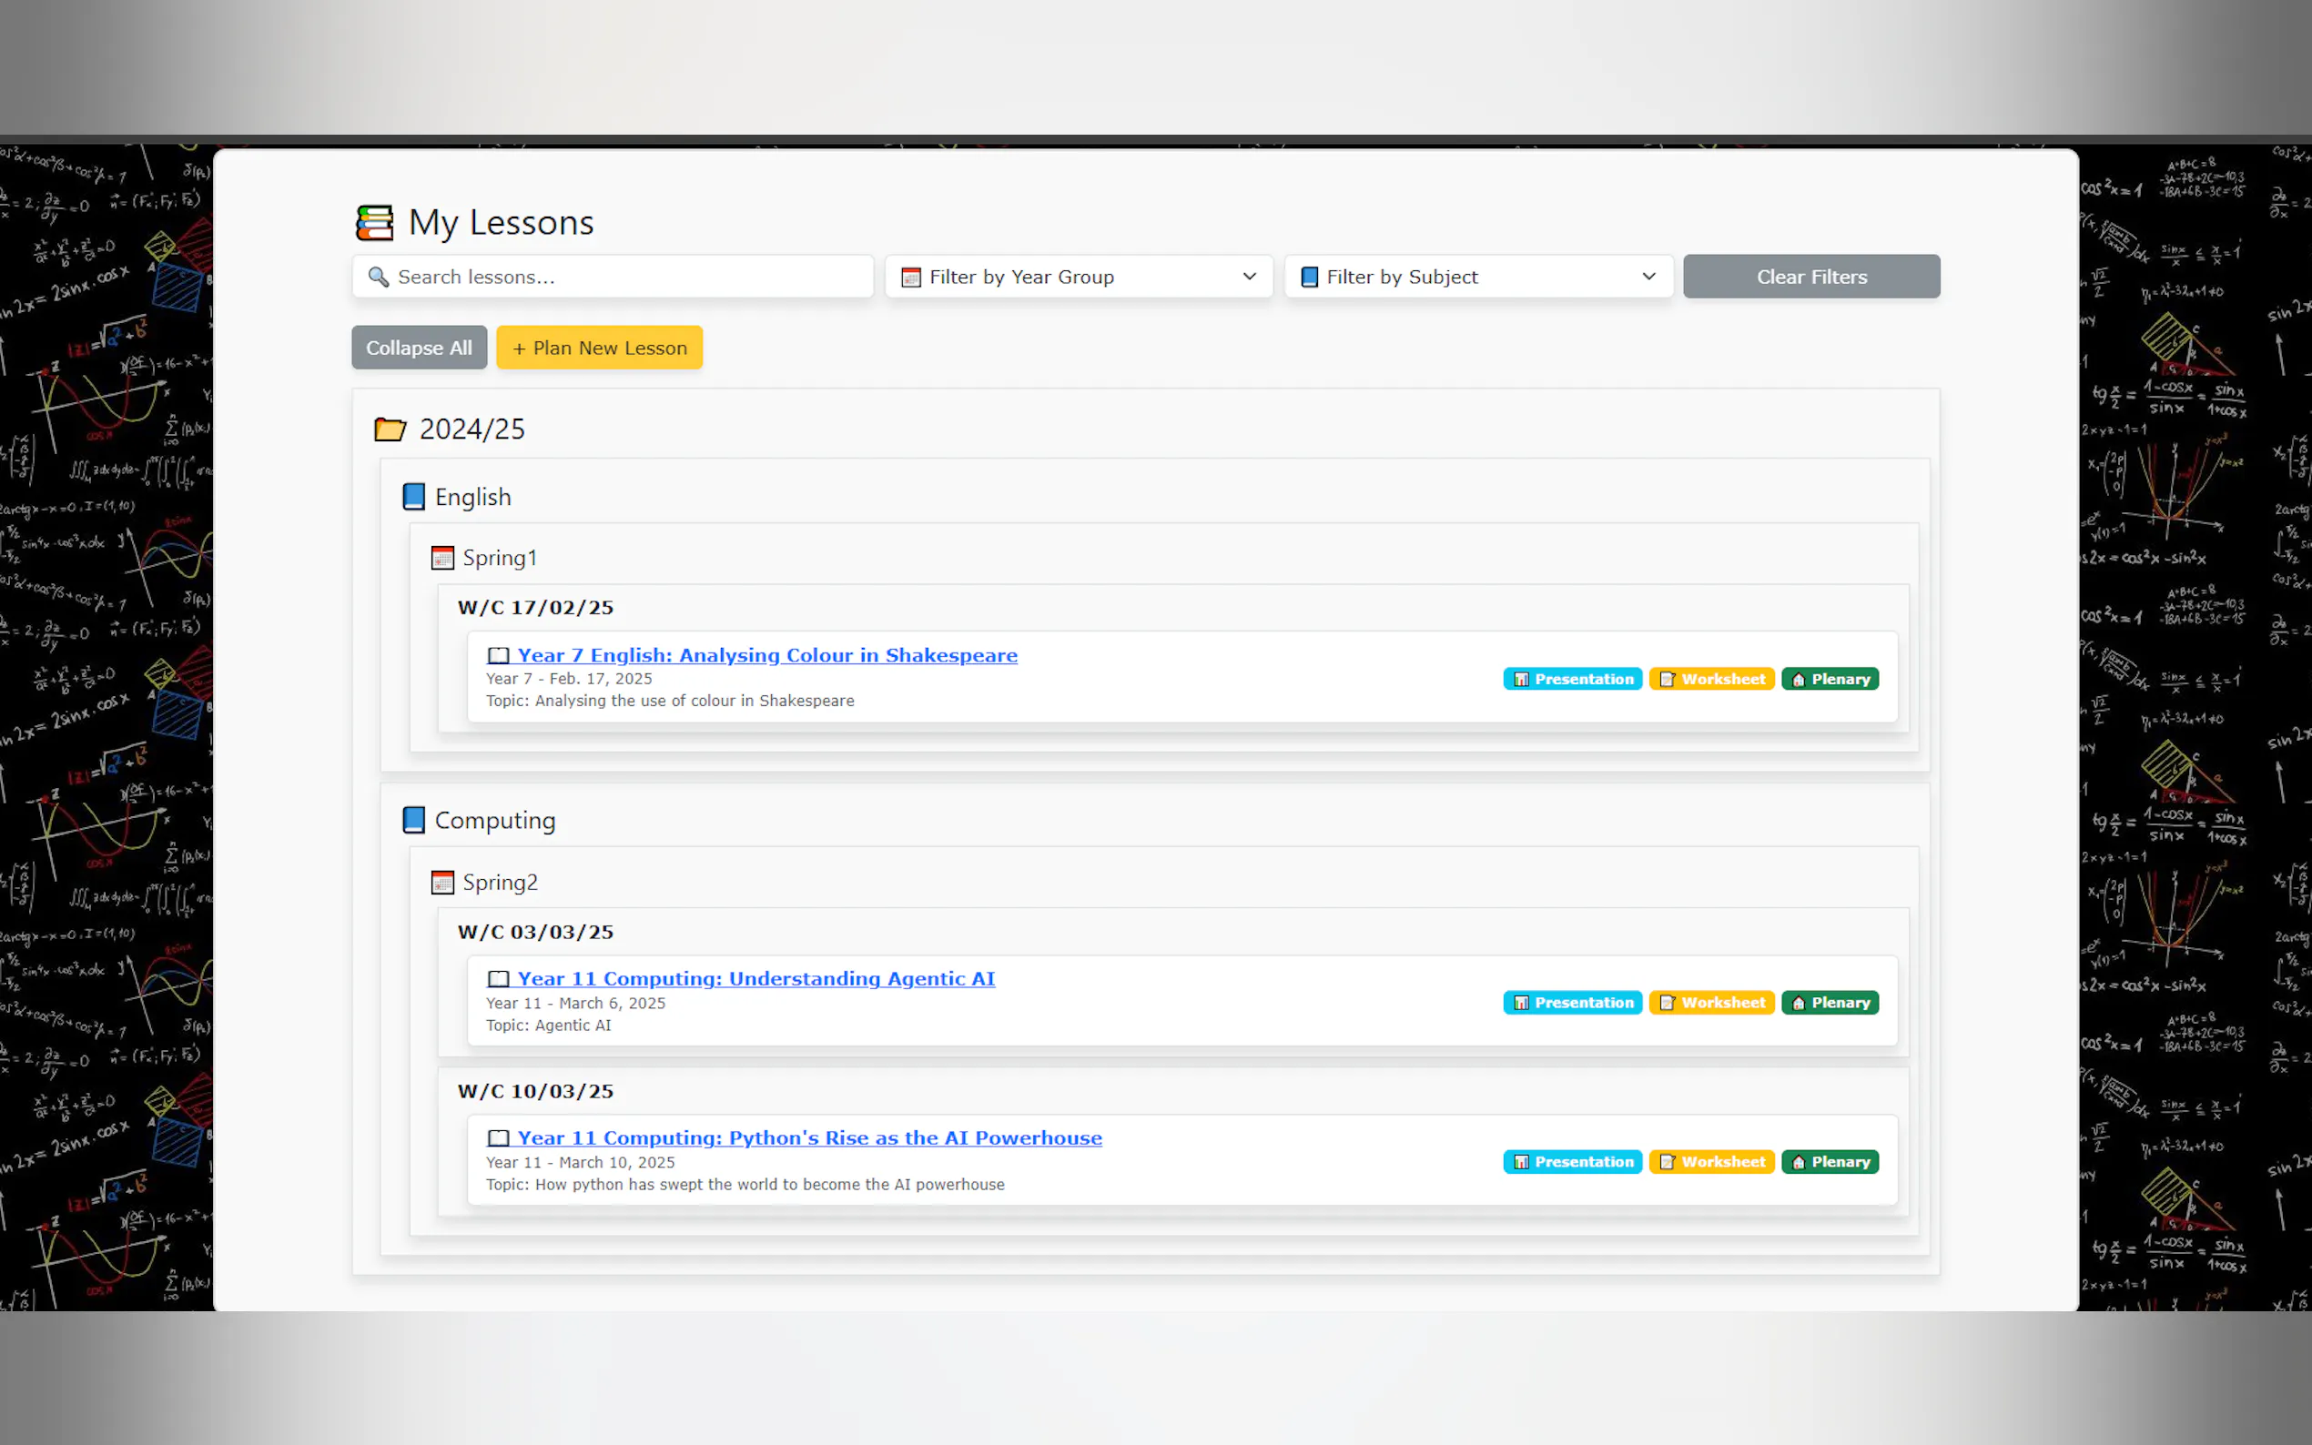Open the Understanding Agentic AI lesson link
This screenshot has width=2312, height=1445.
[755, 978]
